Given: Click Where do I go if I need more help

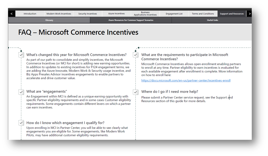Looking at the screenshot, I should (170, 92).
